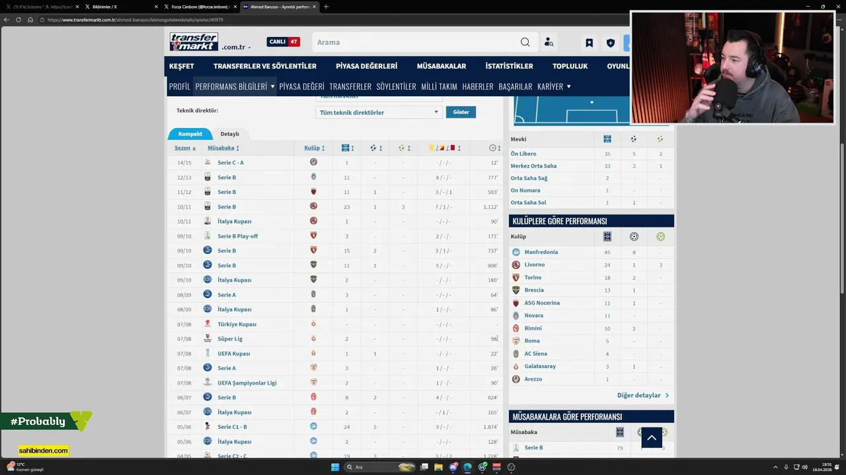The width and height of the screenshot is (846, 475).
Task: Click club crest in Serie C - A row
Action: coord(313,162)
